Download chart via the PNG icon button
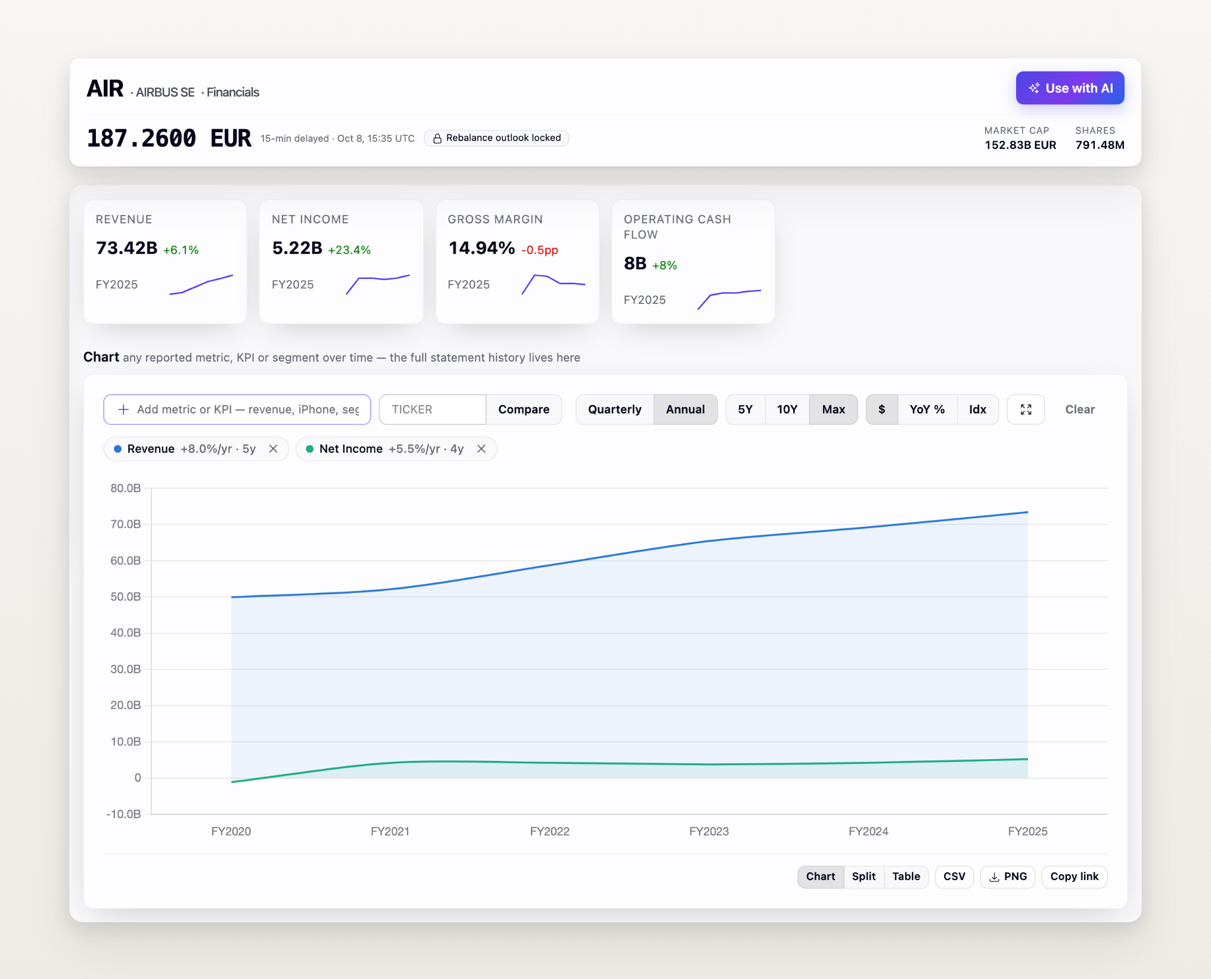1211x979 pixels. (1008, 877)
